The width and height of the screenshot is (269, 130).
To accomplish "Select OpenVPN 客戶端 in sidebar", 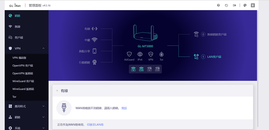I will [23, 66].
